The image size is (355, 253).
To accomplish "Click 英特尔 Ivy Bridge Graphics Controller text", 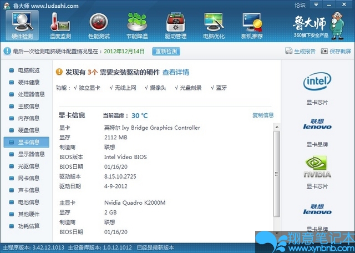I will [x=152, y=128].
